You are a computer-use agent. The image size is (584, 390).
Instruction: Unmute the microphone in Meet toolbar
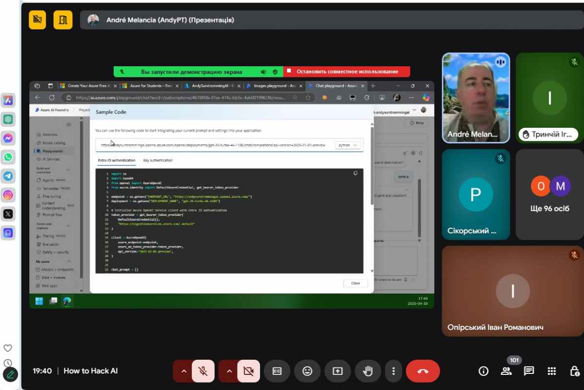click(203, 371)
